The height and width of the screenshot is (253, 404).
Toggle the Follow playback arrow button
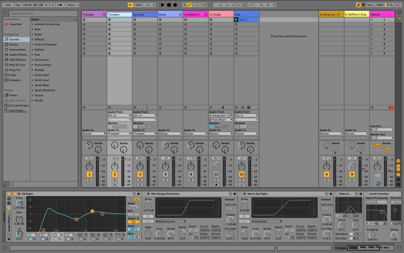[130, 5]
